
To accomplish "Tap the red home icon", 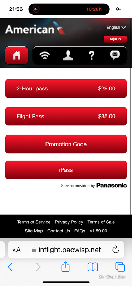I will point(16,55).
